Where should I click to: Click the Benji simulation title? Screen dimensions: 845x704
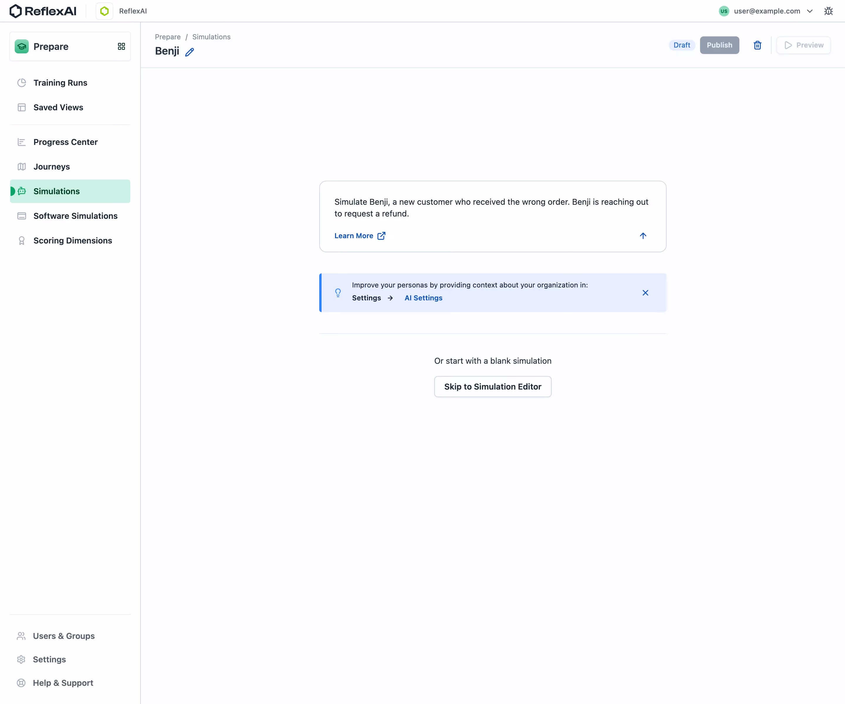[x=167, y=51]
